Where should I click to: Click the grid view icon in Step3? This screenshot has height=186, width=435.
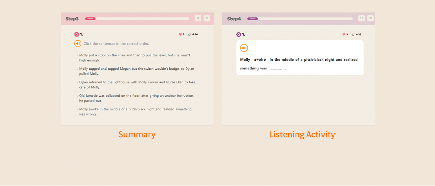click(x=198, y=18)
